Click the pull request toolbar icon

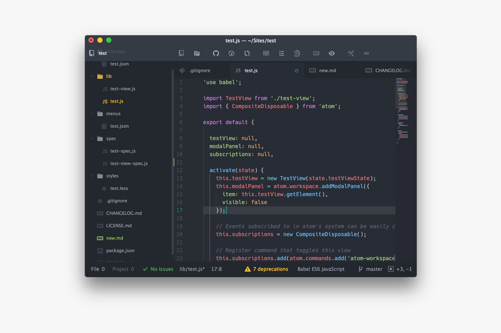click(x=247, y=54)
